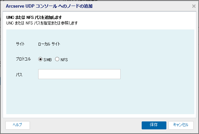Click the キャンセル button
This screenshot has height=134, width=199.
(x=181, y=125)
